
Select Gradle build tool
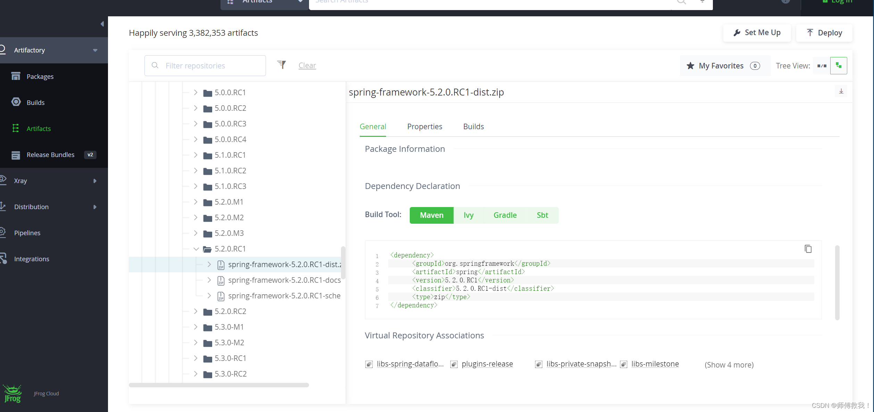point(505,215)
